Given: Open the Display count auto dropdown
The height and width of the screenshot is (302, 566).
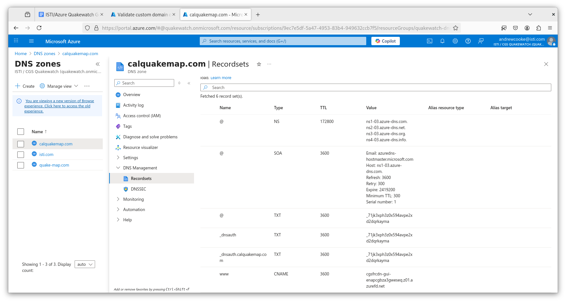Looking at the screenshot, I should coord(85,264).
